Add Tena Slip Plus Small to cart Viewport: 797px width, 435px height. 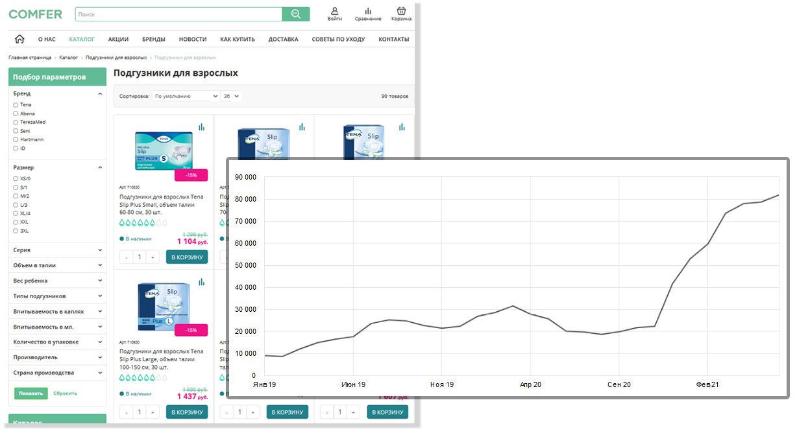point(187,257)
